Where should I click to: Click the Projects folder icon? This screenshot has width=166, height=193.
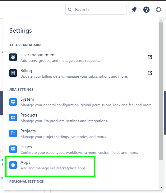pyautogui.click(x=13, y=133)
